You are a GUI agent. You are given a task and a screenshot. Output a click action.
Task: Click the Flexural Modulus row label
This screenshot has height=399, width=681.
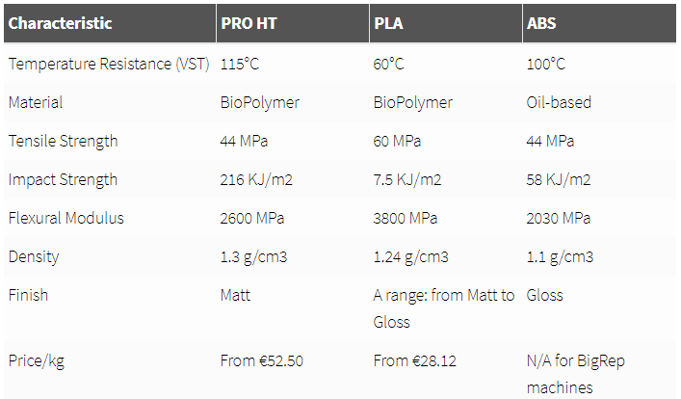pos(66,218)
